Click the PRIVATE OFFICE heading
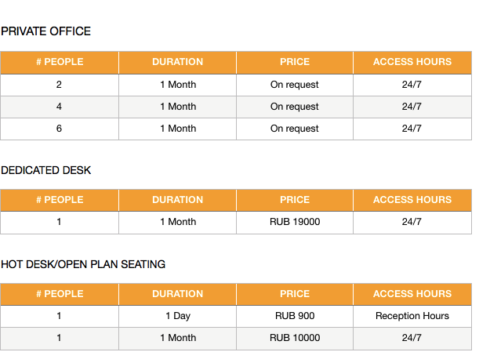The width and height of the screenshot is (490, 352). point(46,31)
